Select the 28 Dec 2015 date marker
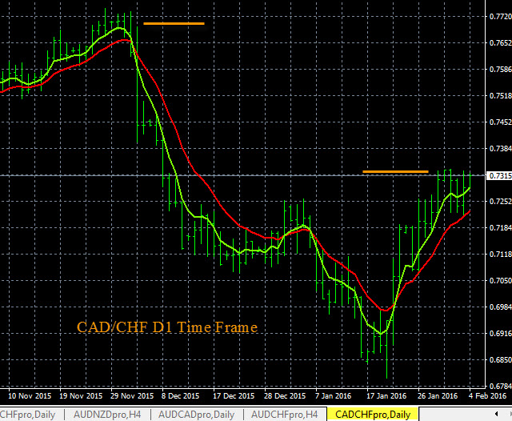 285,396
